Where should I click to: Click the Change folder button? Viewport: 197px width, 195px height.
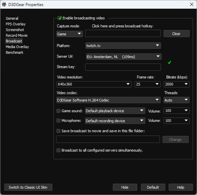tap(175, 140)
